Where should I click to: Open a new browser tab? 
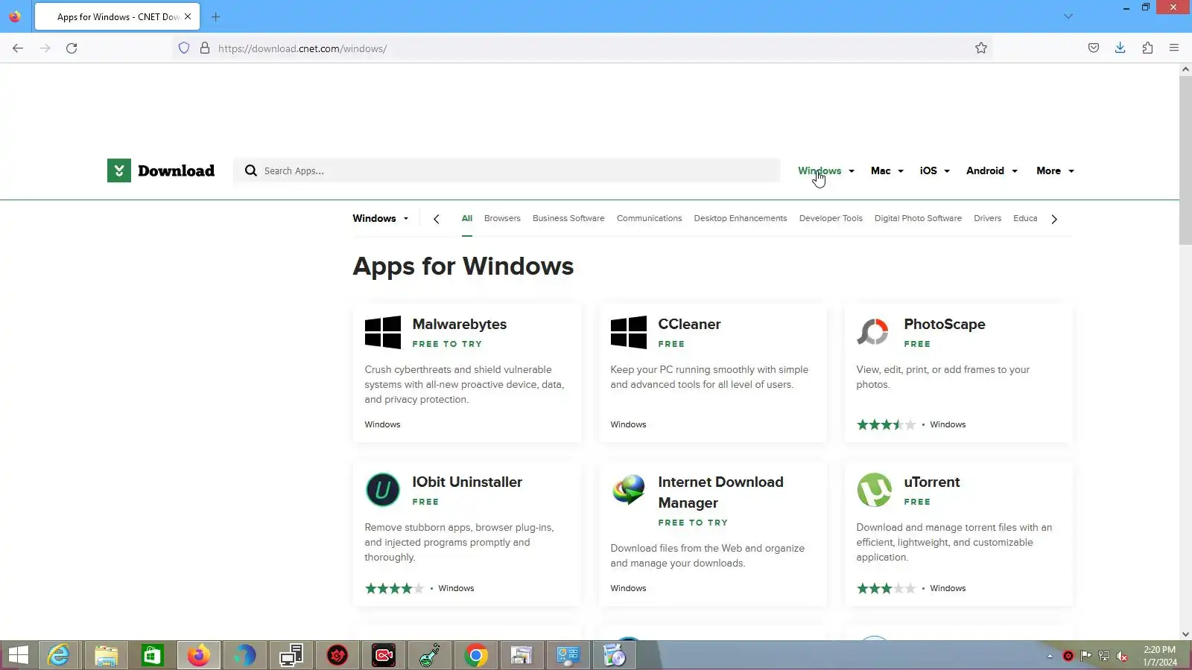[x=216, y=16]
